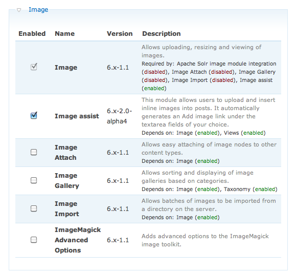
Task: Select the Image Attach module name
Action: point(66,152)
